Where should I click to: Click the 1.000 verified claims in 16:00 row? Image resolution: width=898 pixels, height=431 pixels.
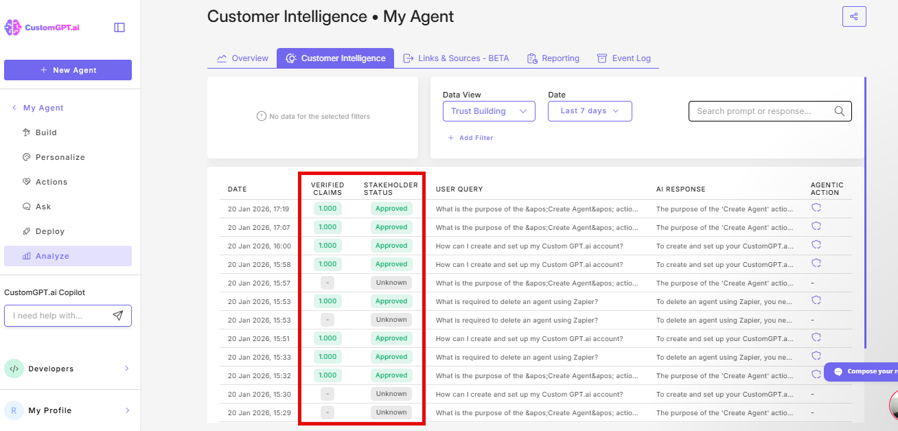(x=327, y=246)
